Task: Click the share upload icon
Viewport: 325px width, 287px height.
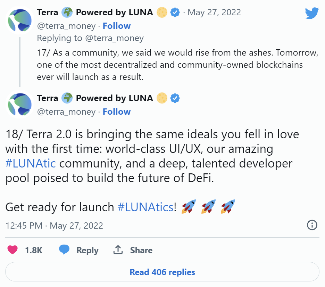Action: (x=118, y=250)
